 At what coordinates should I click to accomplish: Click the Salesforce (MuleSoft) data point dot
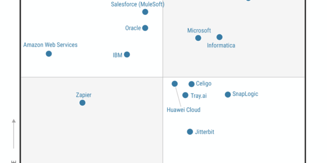(x=145, y=12)
